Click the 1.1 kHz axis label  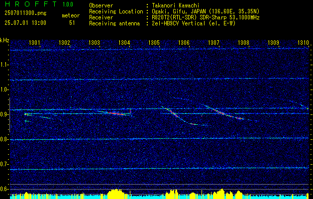tap(4, 65)
